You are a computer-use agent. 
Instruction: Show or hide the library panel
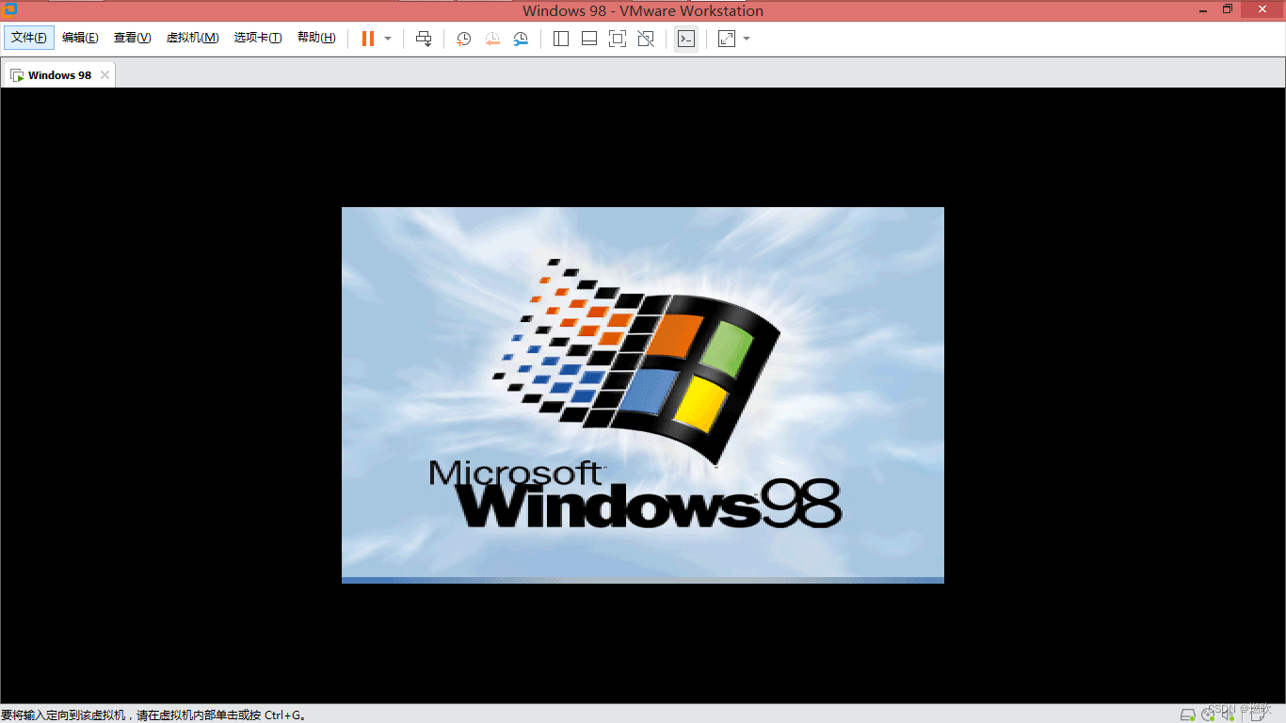coord(560,39)
